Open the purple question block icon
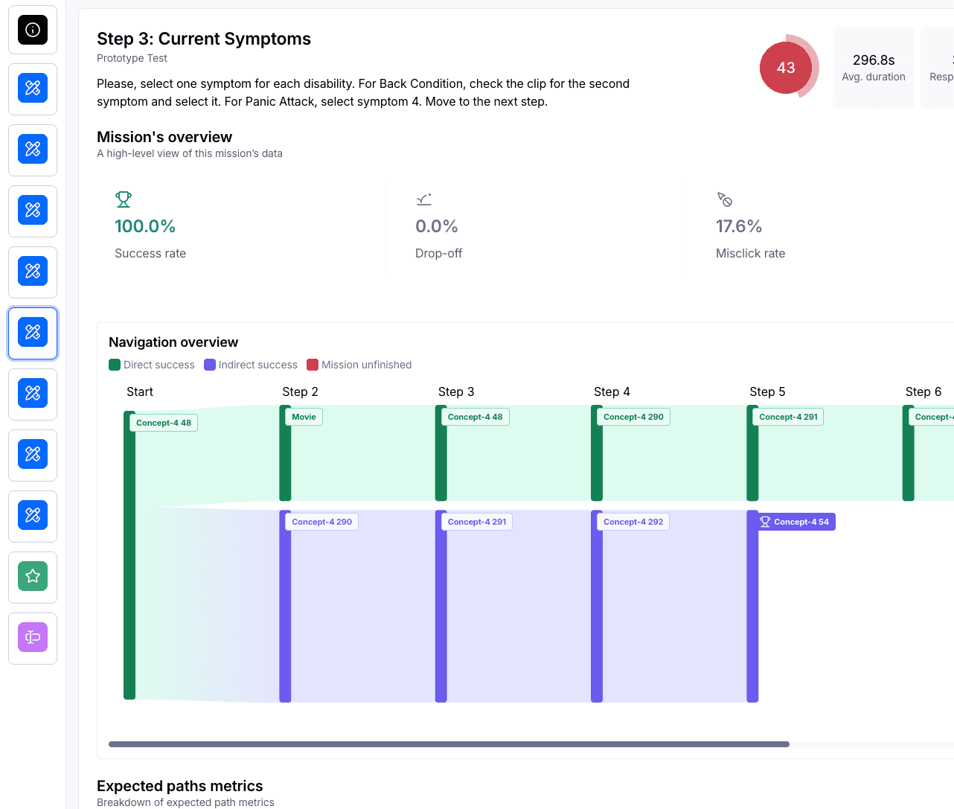This screenshot has height=809, width=954. coord(33,637)
